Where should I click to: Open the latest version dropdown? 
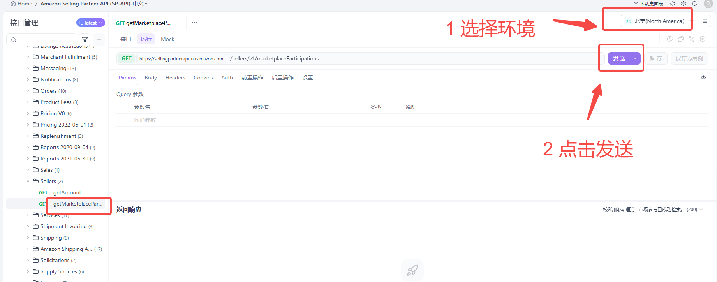tap(91, 23)
